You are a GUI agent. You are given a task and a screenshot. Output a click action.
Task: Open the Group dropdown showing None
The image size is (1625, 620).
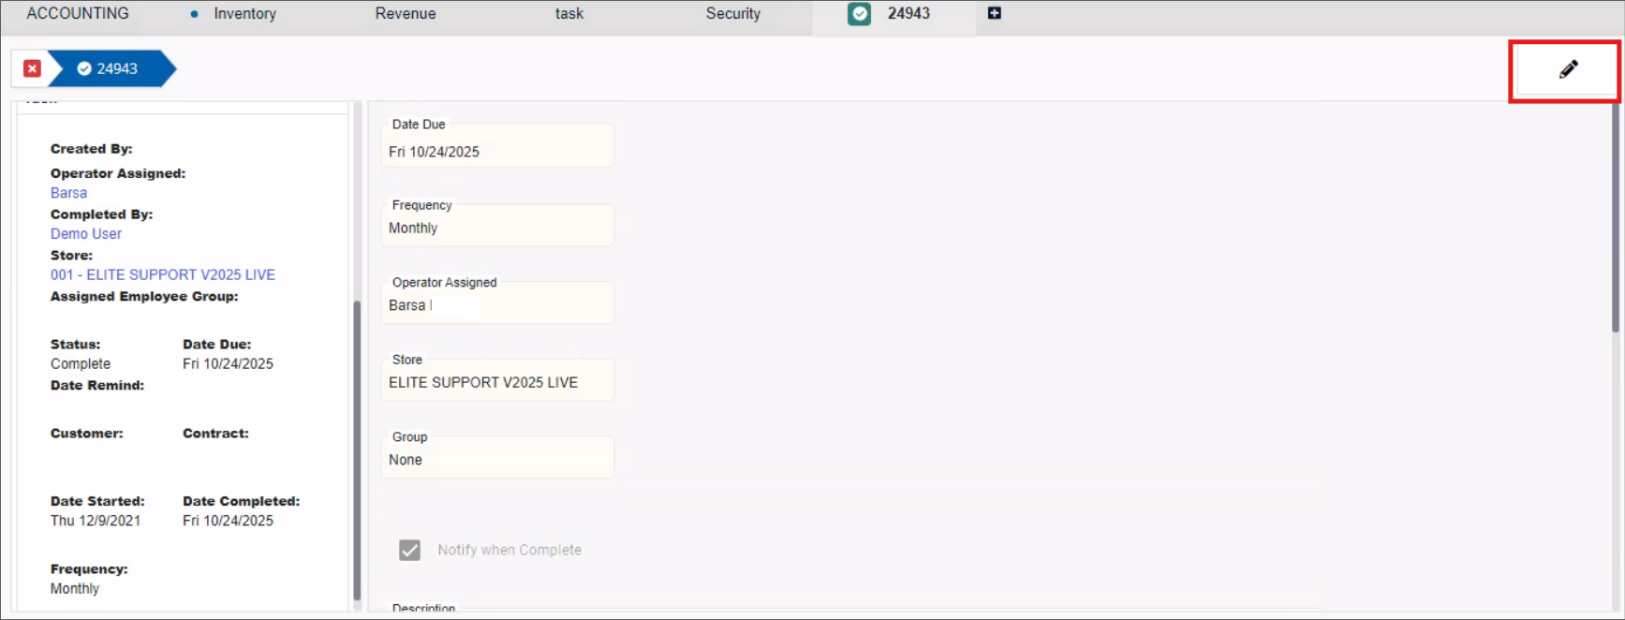tap(496, 460)
